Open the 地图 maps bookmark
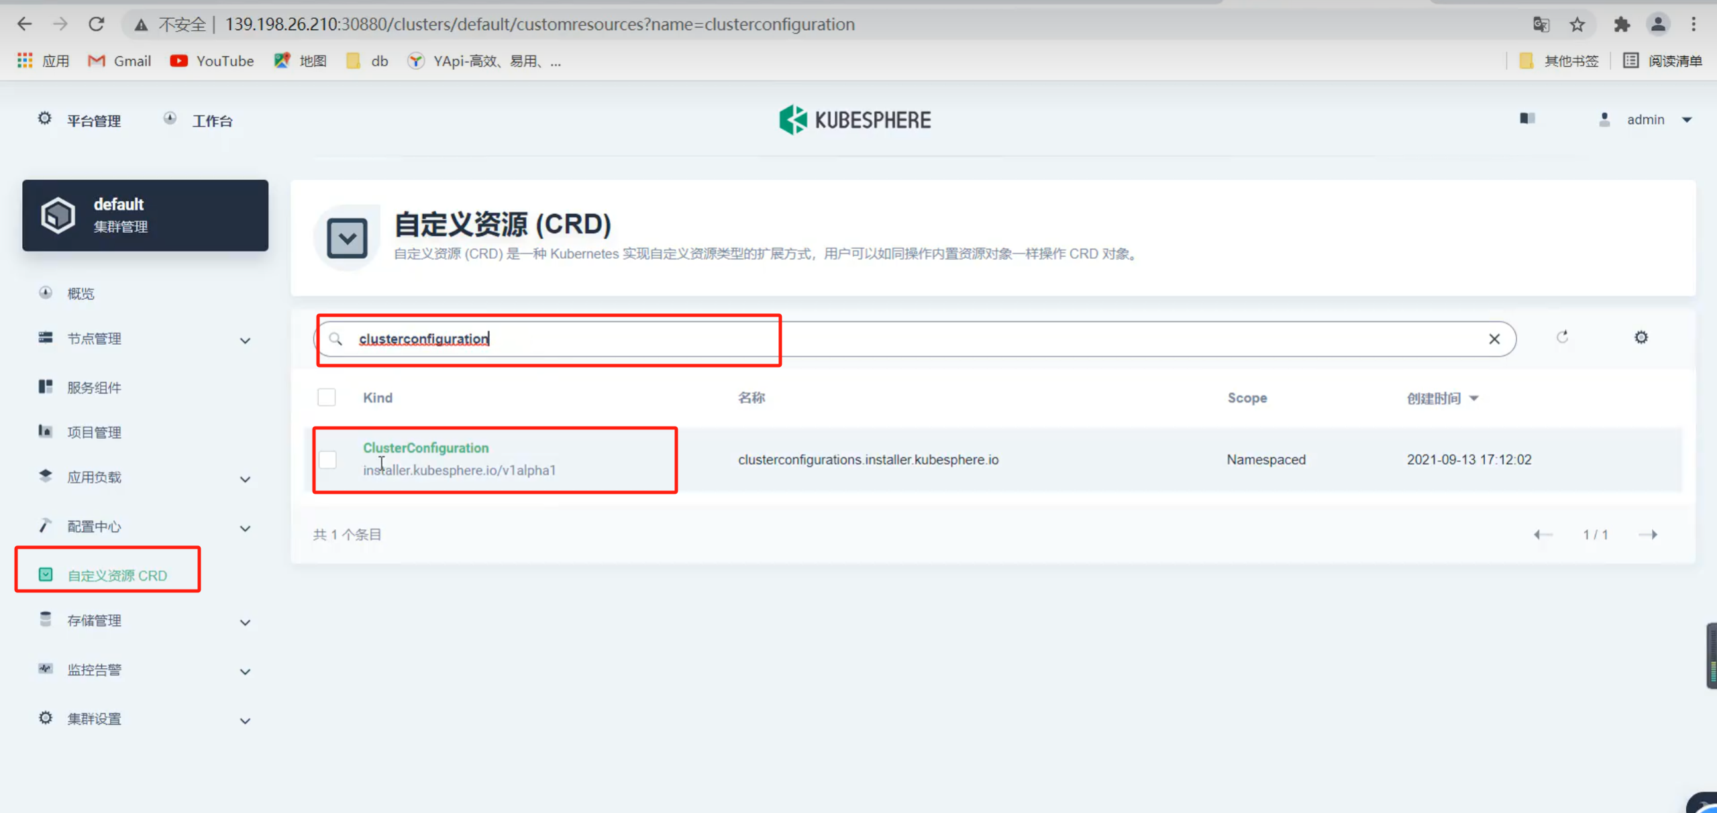 tap(300, 61)
